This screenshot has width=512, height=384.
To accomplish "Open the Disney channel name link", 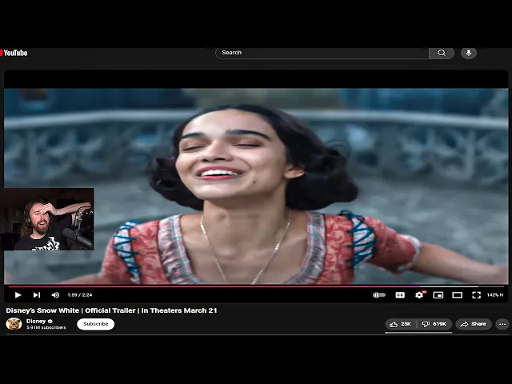I will click(36, 321).
